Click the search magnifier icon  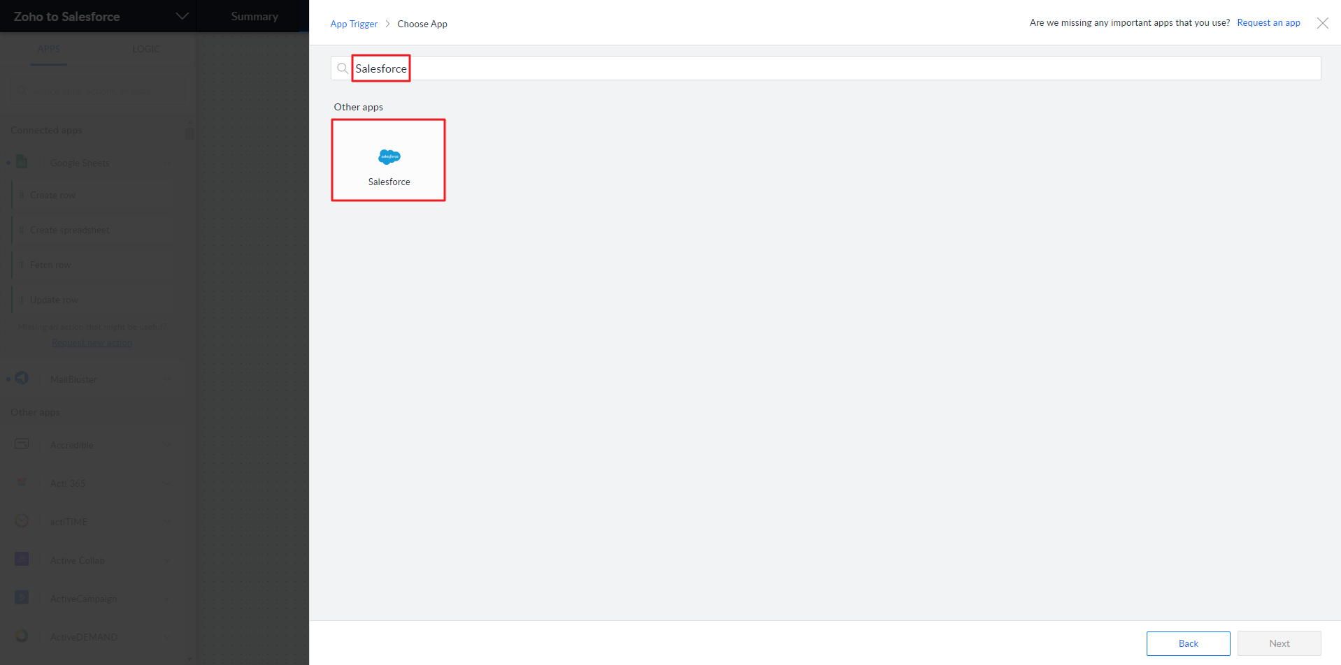point(343,68)
